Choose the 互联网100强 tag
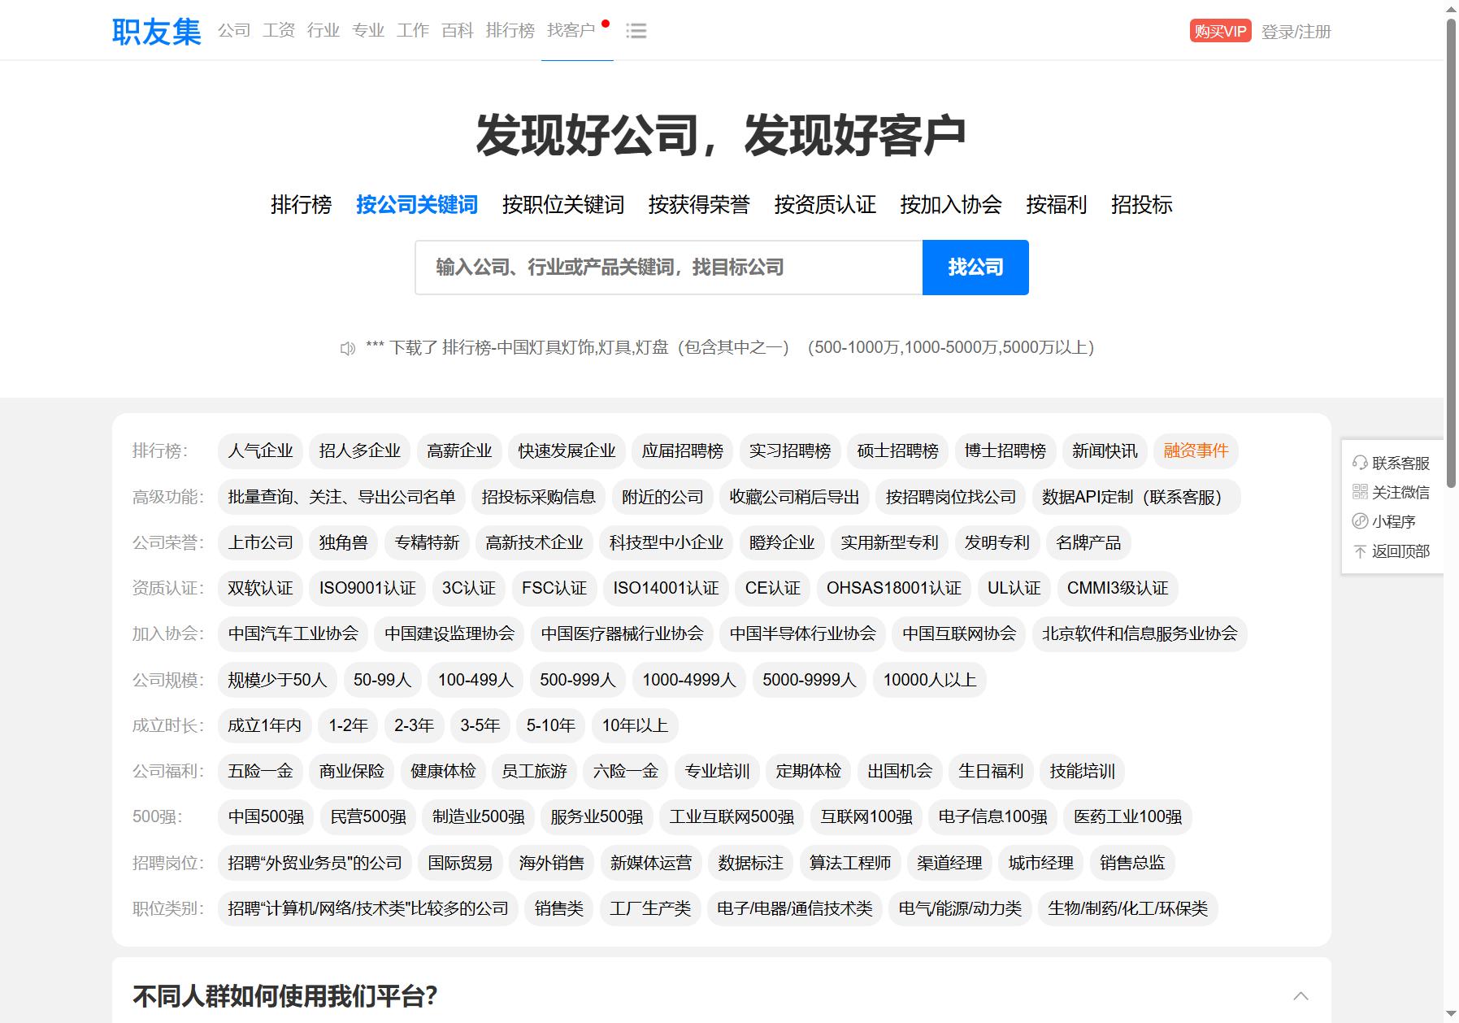 (866, 816)
